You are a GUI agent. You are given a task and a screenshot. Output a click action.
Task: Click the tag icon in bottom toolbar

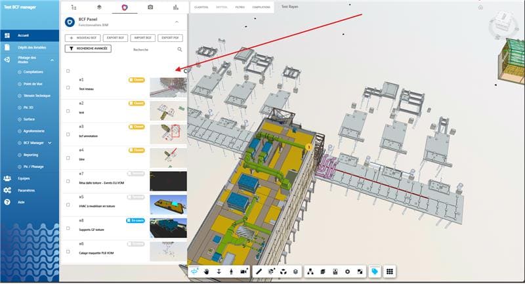[374, 271]
